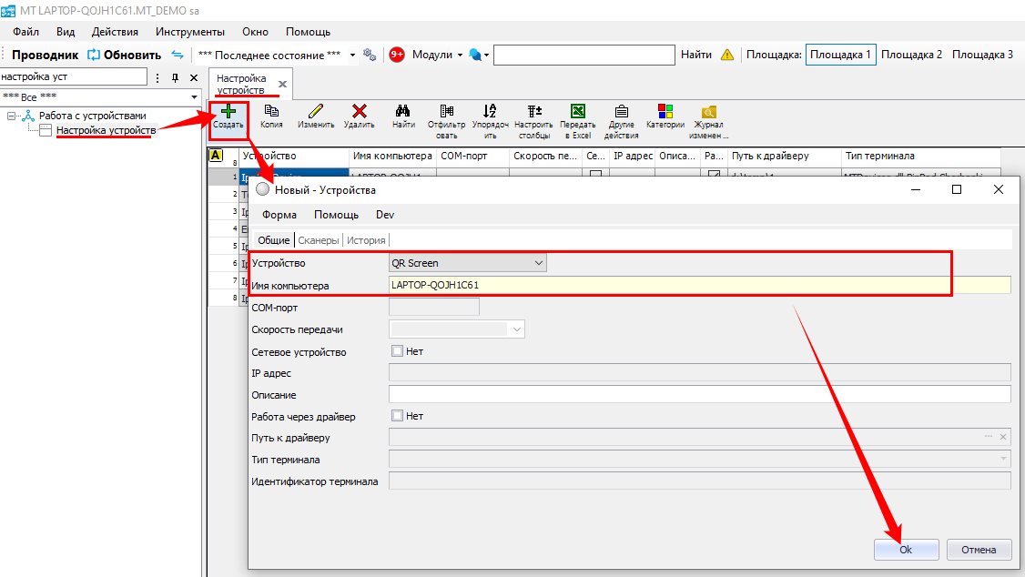Click the Копия toolbar icon
This screenshot has width=1025, height=577.
pyautogui.click(x=271, y=112)
